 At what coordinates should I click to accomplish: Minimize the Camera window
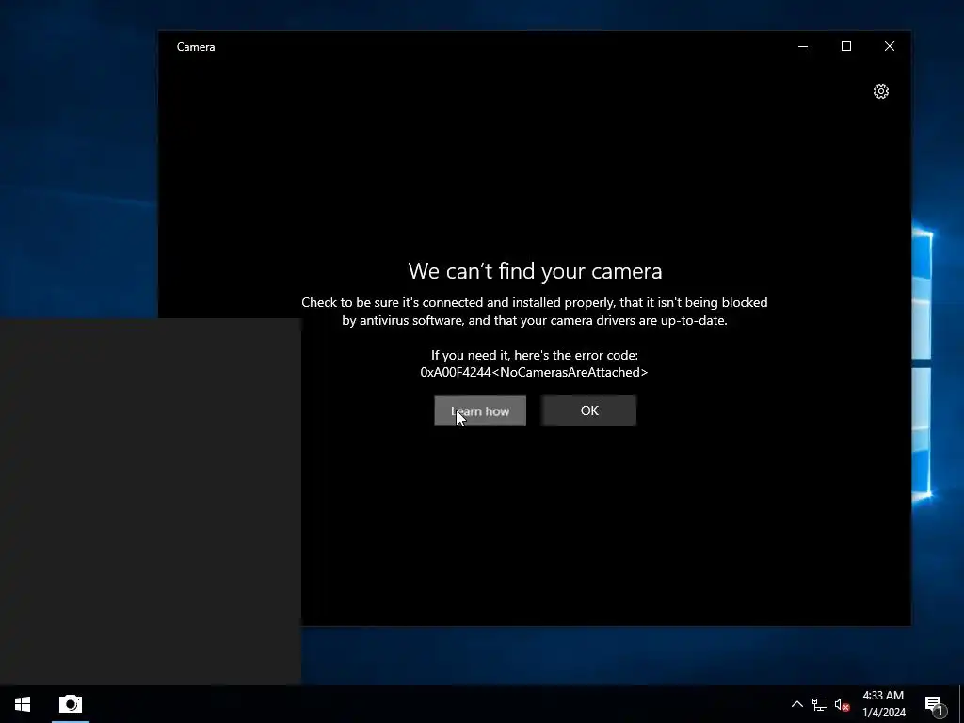pos(802,47)
